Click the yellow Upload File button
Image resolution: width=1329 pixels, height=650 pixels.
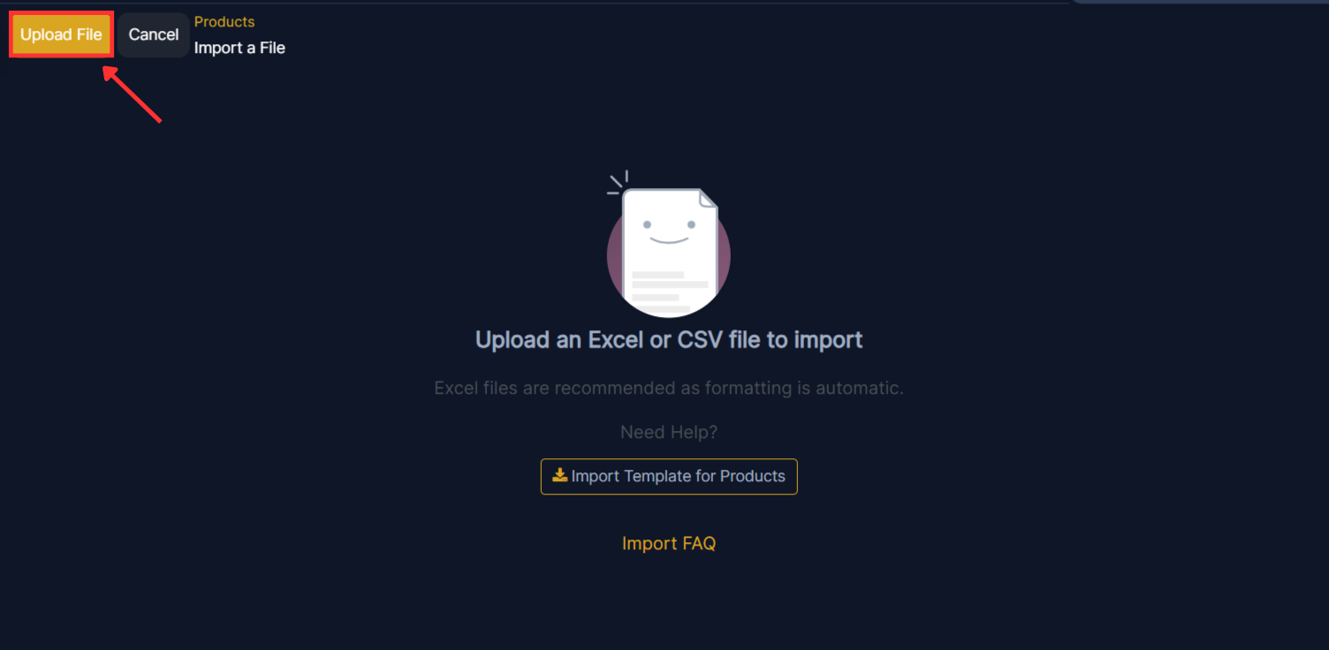(61, 35)
